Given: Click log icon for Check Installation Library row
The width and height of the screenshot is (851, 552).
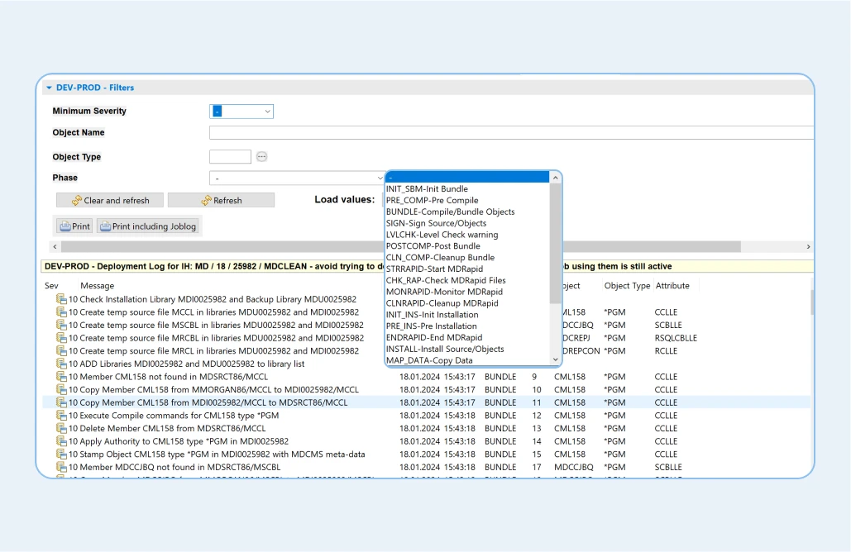Looking at the screenshot, I should pos(61,299).
